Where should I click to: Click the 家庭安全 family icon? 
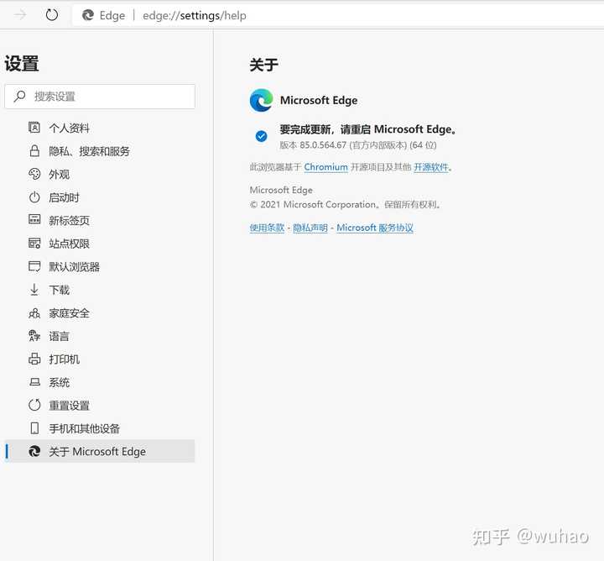[34, 313]
